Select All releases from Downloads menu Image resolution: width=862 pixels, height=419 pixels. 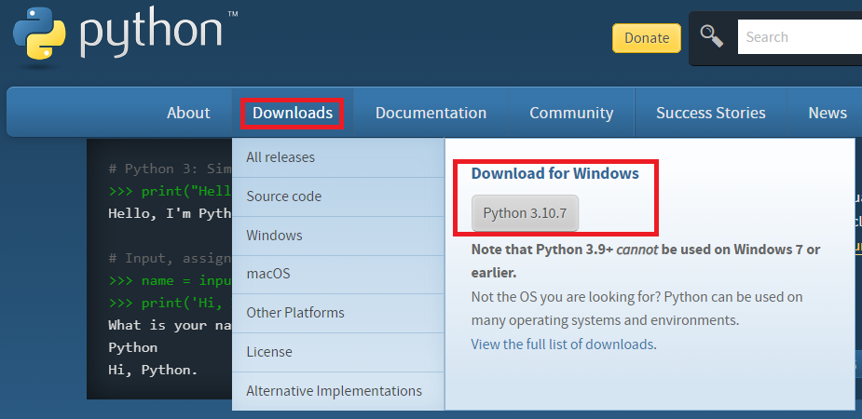(x=338, y=157)
